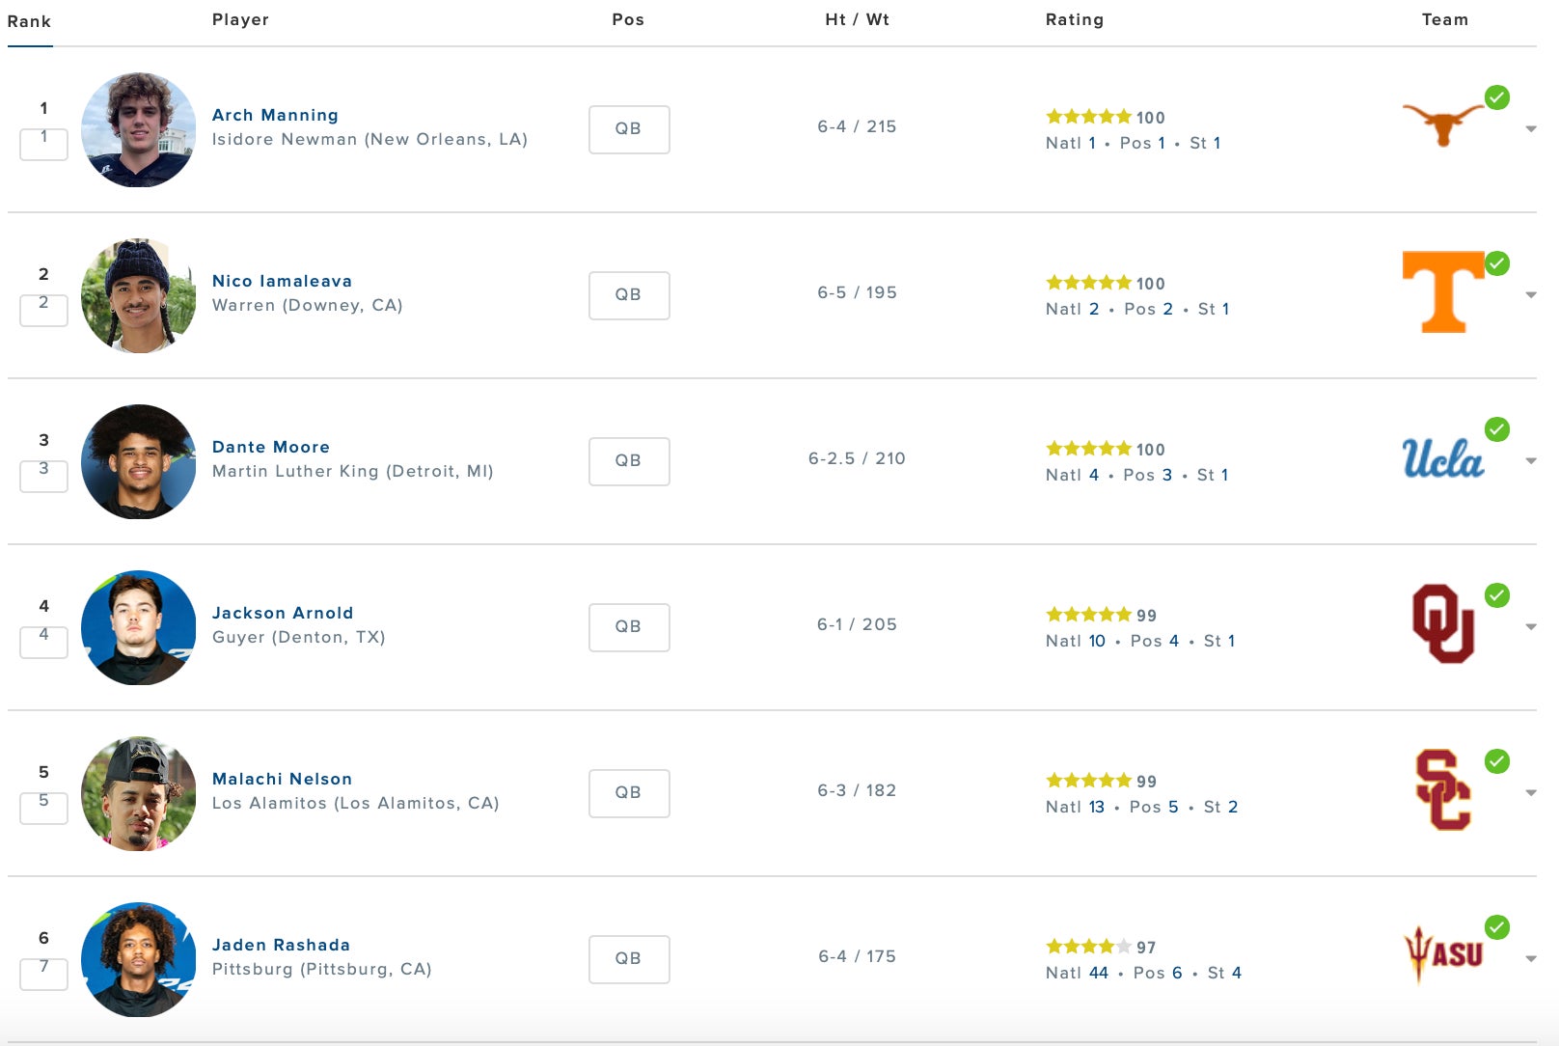Sort by the Rating column header
Viewport: 1559px width, 1046px height.
coord(1074,19)
